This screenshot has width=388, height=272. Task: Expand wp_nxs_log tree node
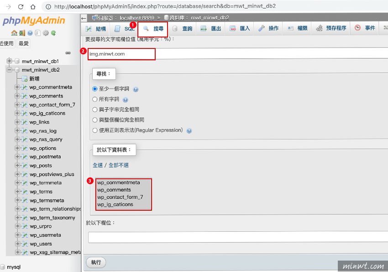17,131
